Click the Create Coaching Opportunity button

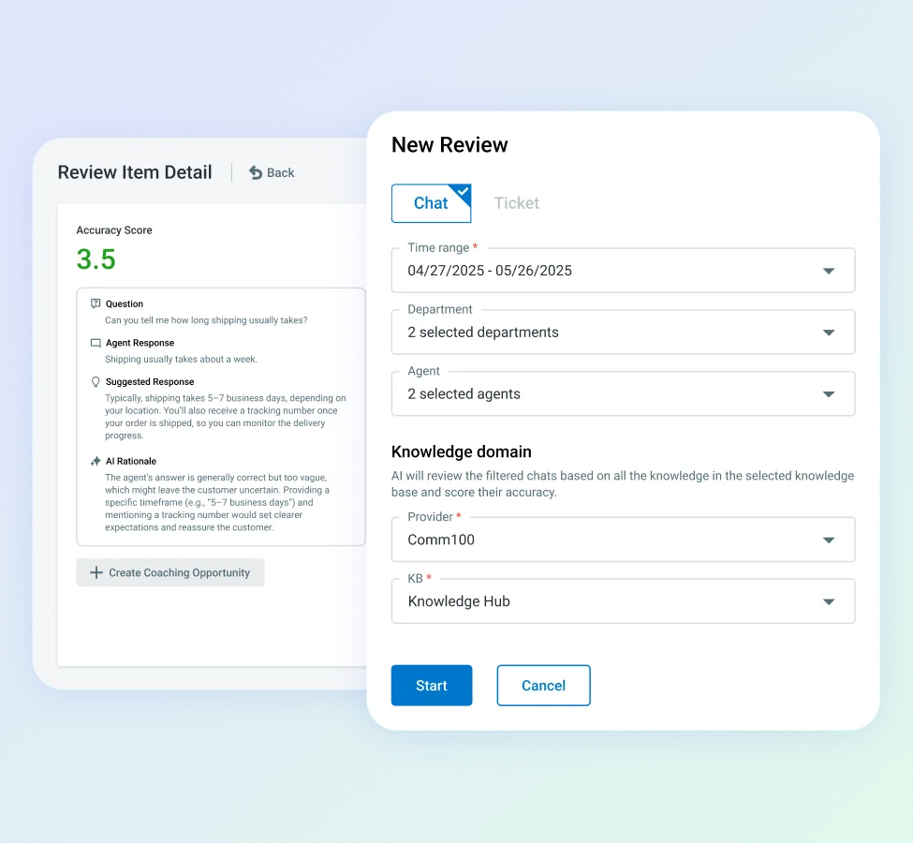[170, 572]
